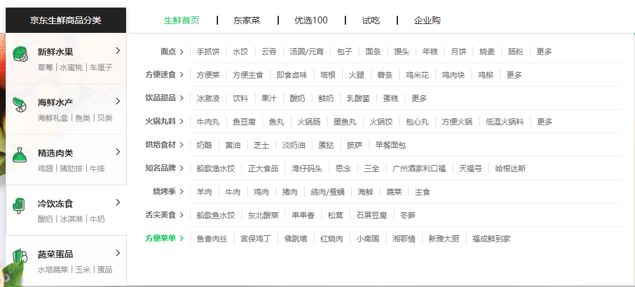Image resolution: width=635 pixels, height=287 pixels.
Task: Open 哈根达斯 brand link
Action: 510,169
